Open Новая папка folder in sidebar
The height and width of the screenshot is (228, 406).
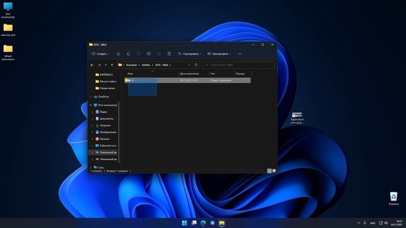(105, 88)
